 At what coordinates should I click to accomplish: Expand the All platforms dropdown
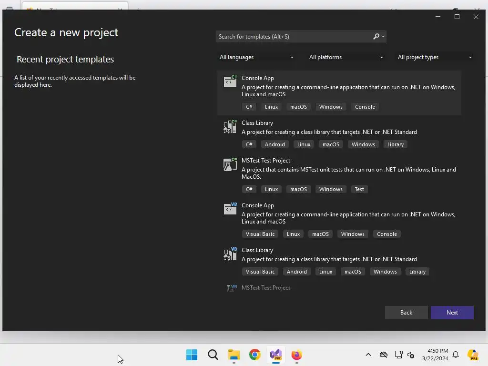[346, 57]
